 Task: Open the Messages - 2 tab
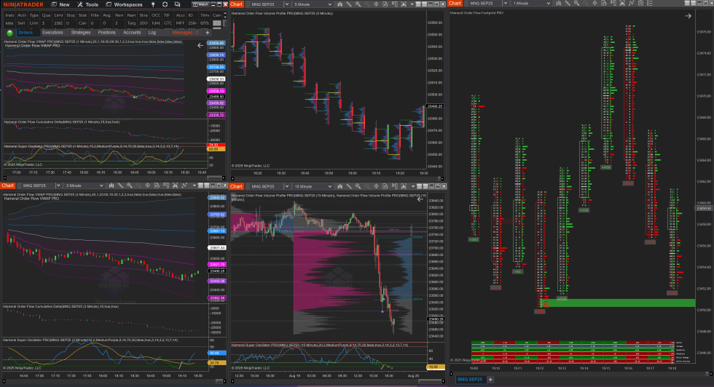click(185, 33)
